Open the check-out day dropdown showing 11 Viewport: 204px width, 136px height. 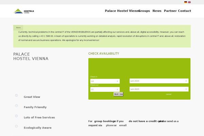coord(105,89)
